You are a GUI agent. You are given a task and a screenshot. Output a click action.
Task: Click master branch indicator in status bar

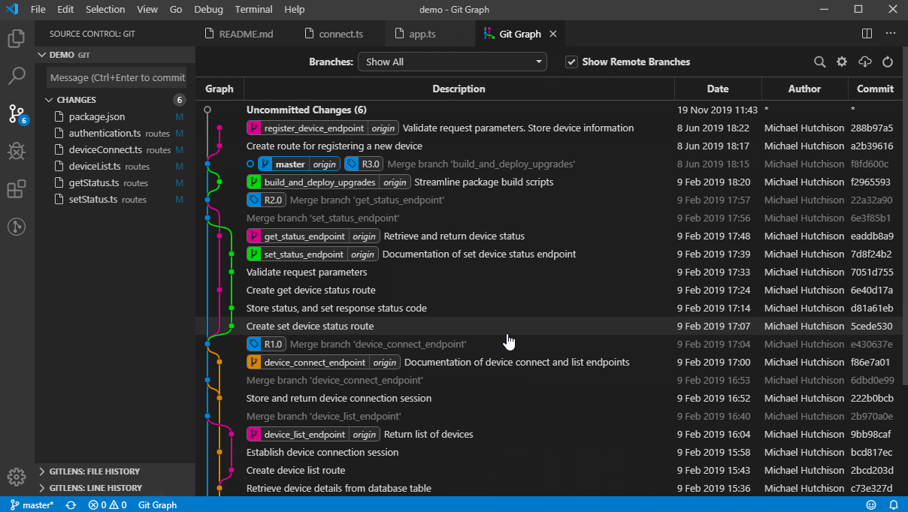32,505
